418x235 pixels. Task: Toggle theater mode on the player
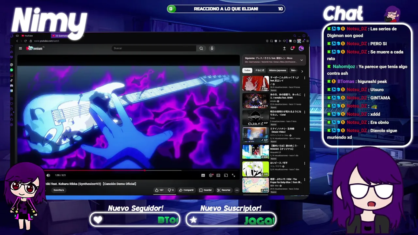point(218,175)
